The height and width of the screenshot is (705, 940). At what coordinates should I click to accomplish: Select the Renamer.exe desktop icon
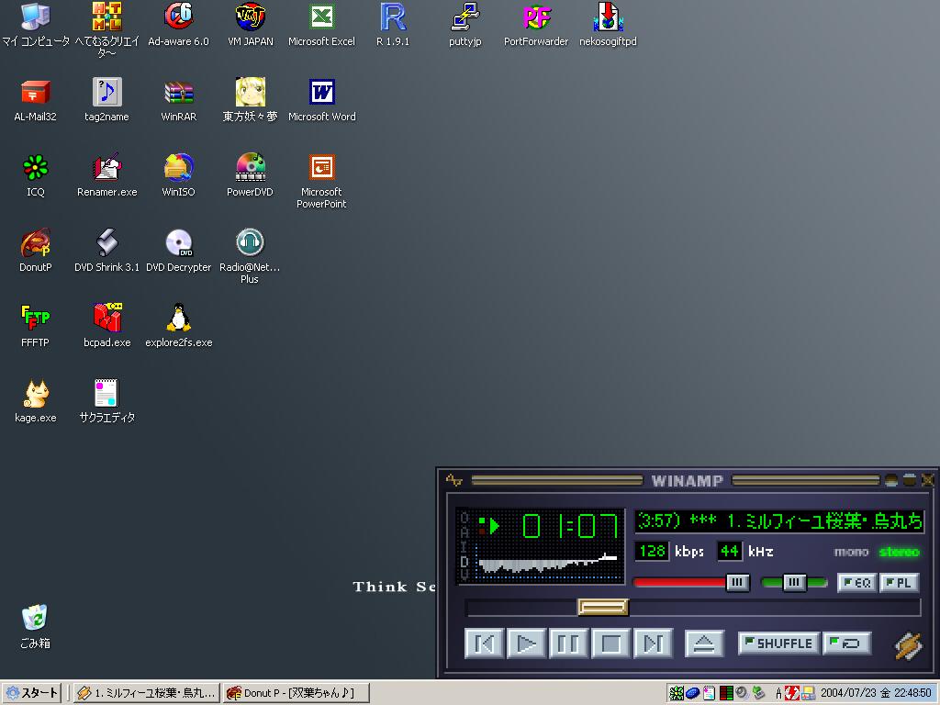tap(106, 175)
